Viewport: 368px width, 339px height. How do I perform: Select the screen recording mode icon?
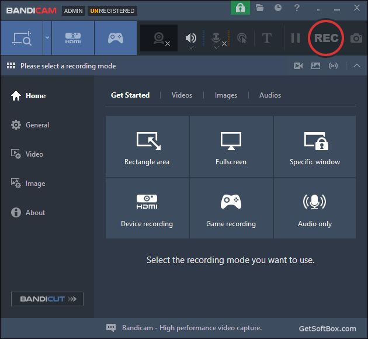(22, 38)
